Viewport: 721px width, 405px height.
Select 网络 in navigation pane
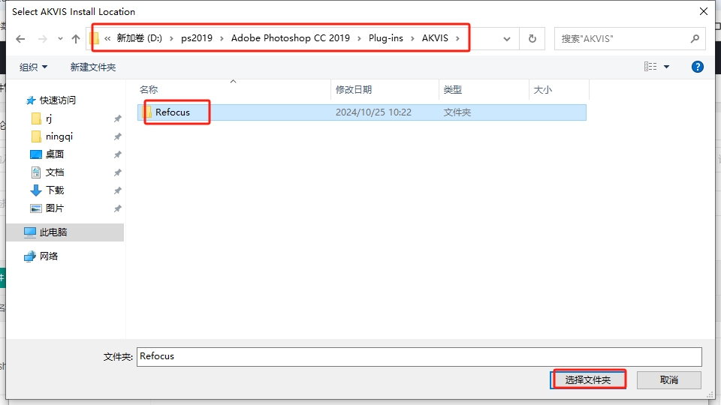[x=49, y=256]
